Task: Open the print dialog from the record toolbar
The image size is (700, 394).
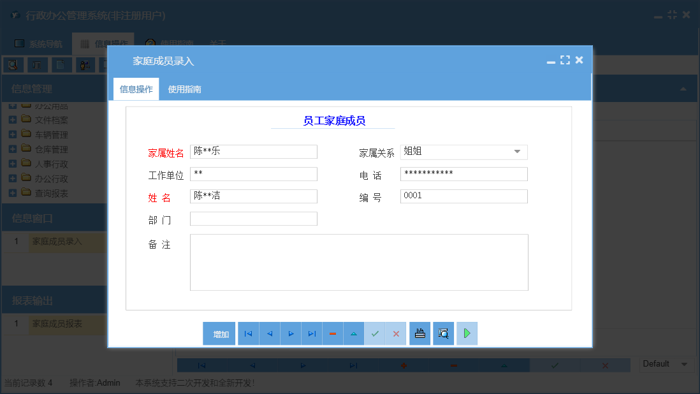Action: (x=419, y=333)
